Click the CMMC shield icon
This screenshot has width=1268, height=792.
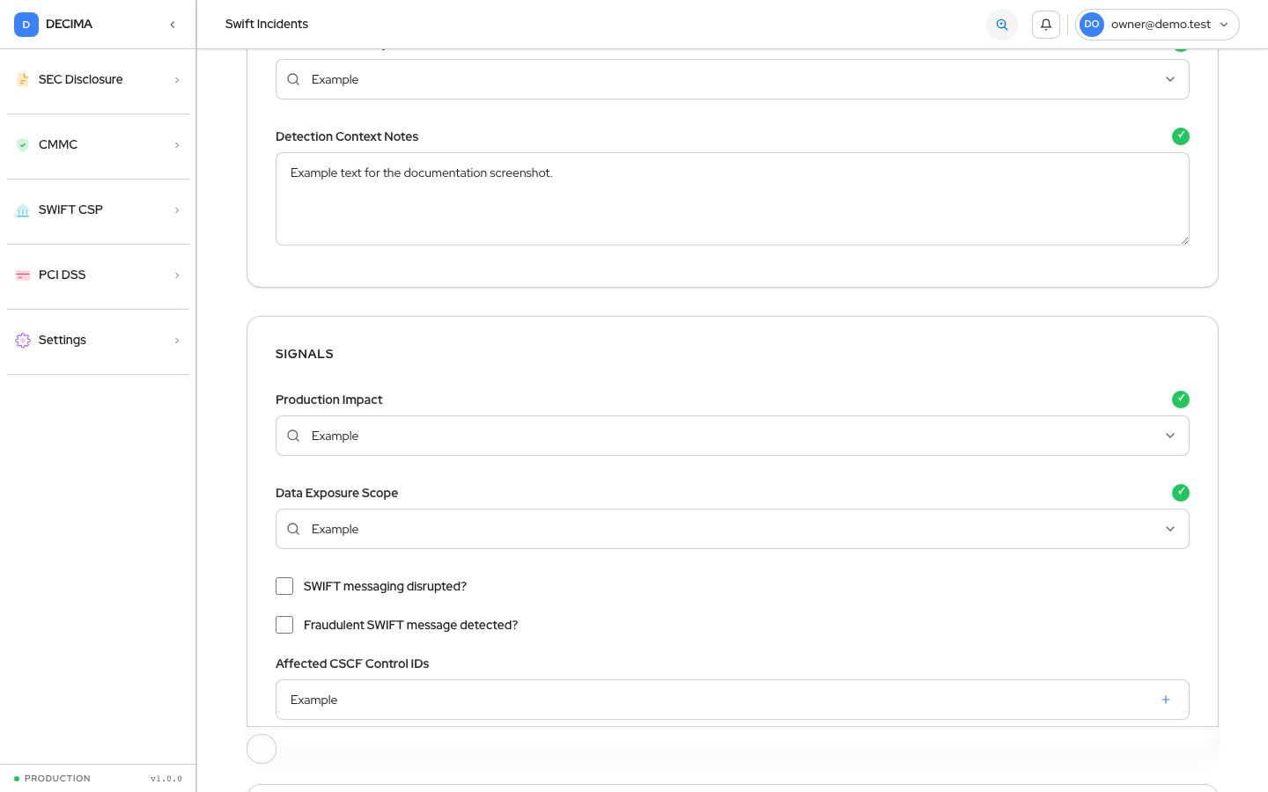pos(23,145)
